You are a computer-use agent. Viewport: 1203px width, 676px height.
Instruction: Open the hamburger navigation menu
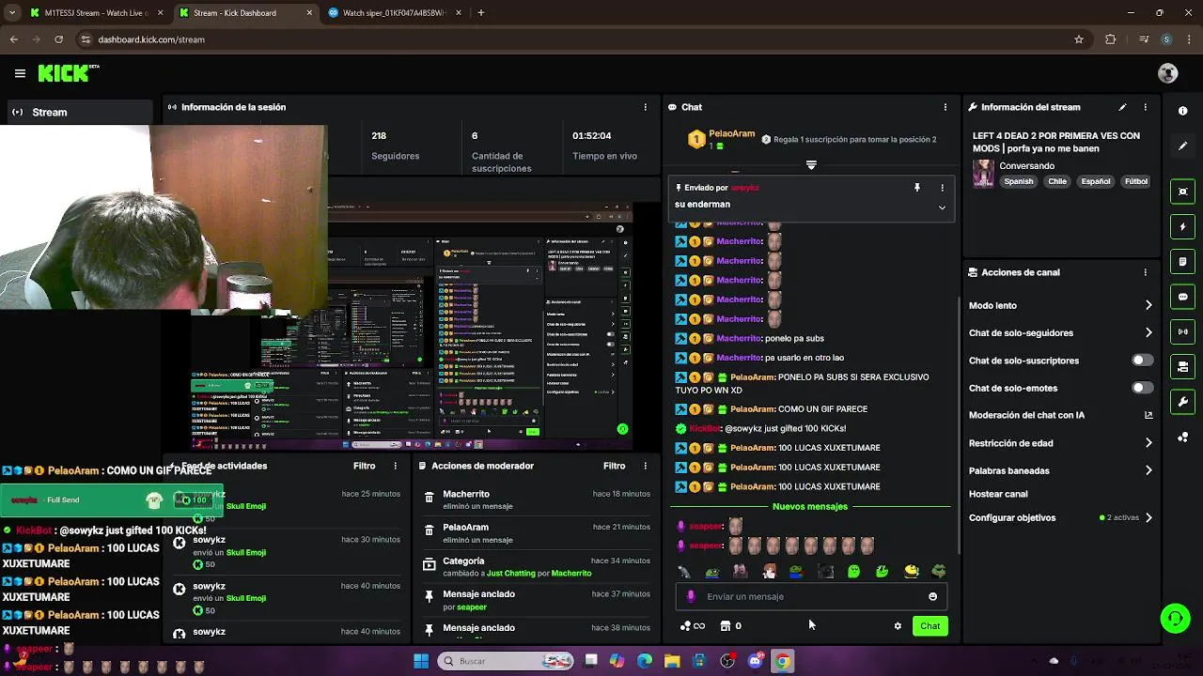(20, 73)
